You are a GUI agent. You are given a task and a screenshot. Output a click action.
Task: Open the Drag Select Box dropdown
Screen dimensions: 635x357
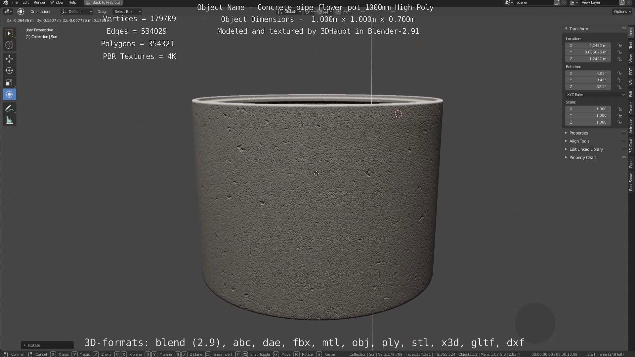coord(127,12)
